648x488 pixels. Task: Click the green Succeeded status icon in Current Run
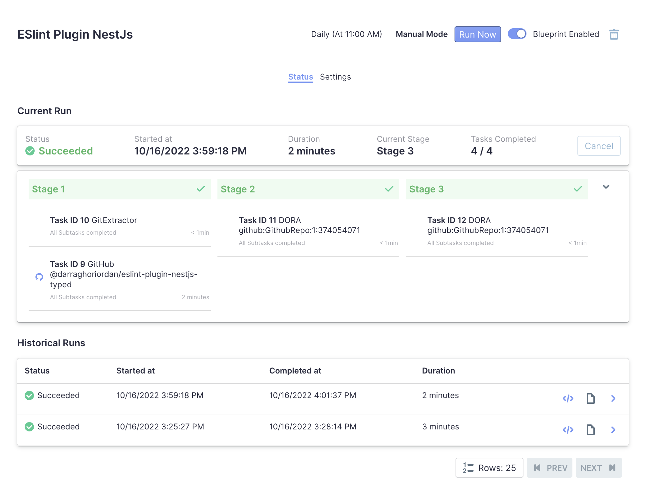click(x=30, y=151)
